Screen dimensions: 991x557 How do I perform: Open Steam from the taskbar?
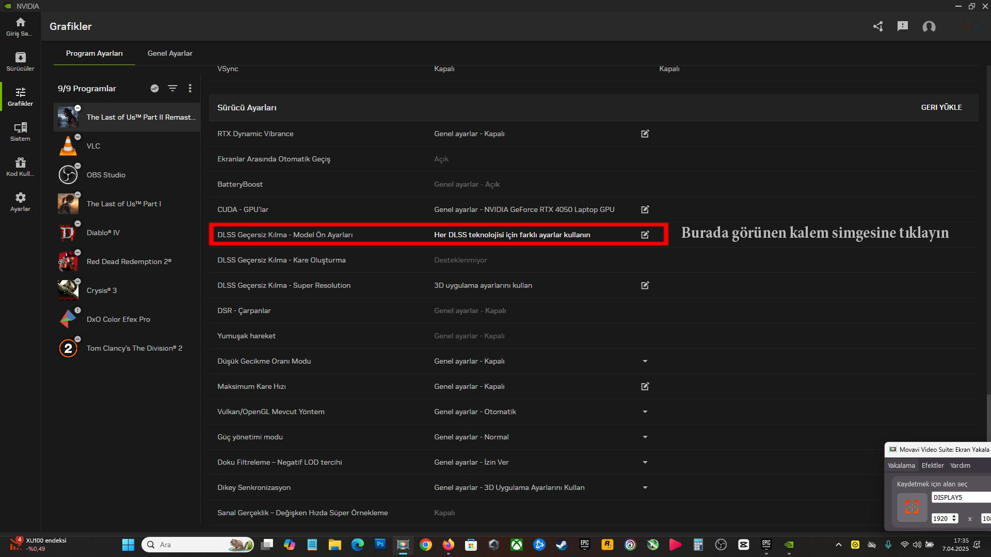point(562,545)
